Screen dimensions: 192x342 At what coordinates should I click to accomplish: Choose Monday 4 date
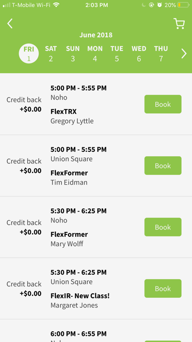(x=95, y=54)
